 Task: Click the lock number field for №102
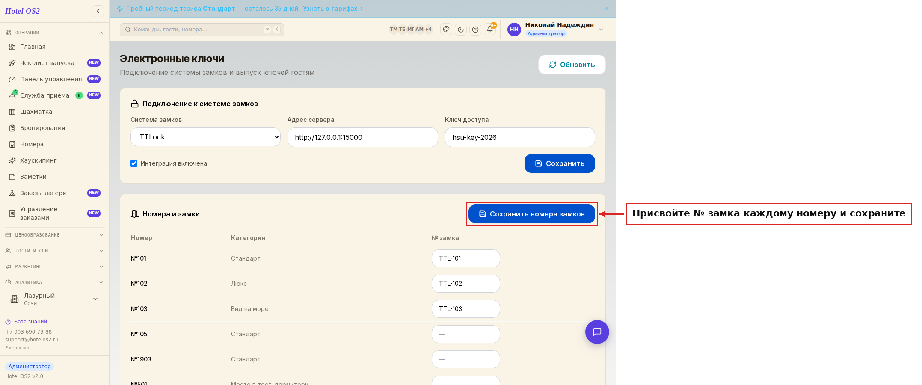466,284
